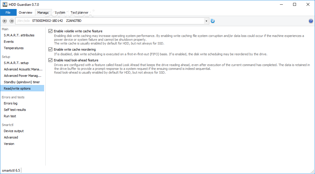Screen dimensions: 315x174
Task: Click the blue refresh device icon
Action: coord(212,21)
